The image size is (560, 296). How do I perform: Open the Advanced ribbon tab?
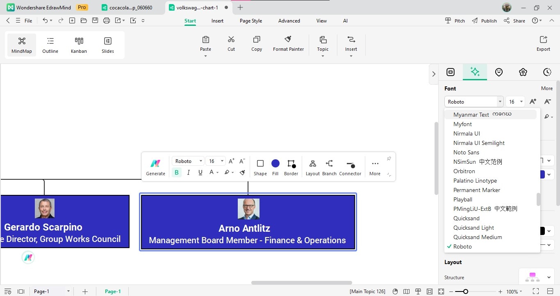pyautogui.click(x=289, y=21)
